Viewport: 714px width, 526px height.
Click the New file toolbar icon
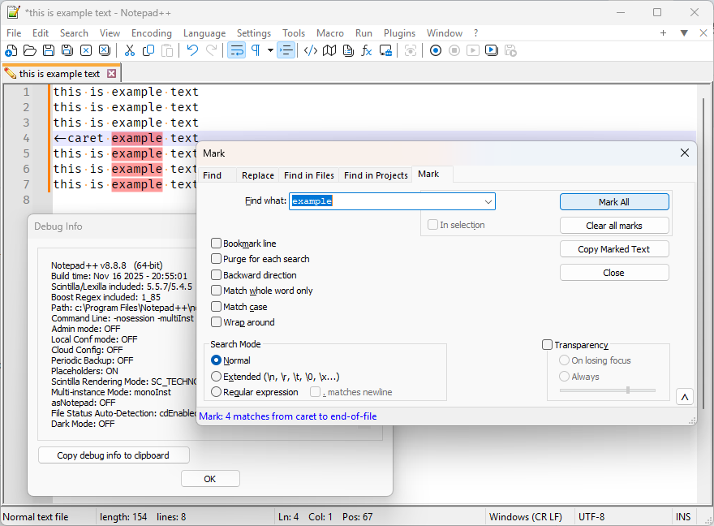click(x=11, y=50)
